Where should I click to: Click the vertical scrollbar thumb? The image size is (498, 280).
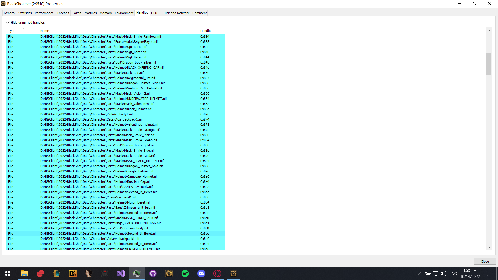coord(489,64)
